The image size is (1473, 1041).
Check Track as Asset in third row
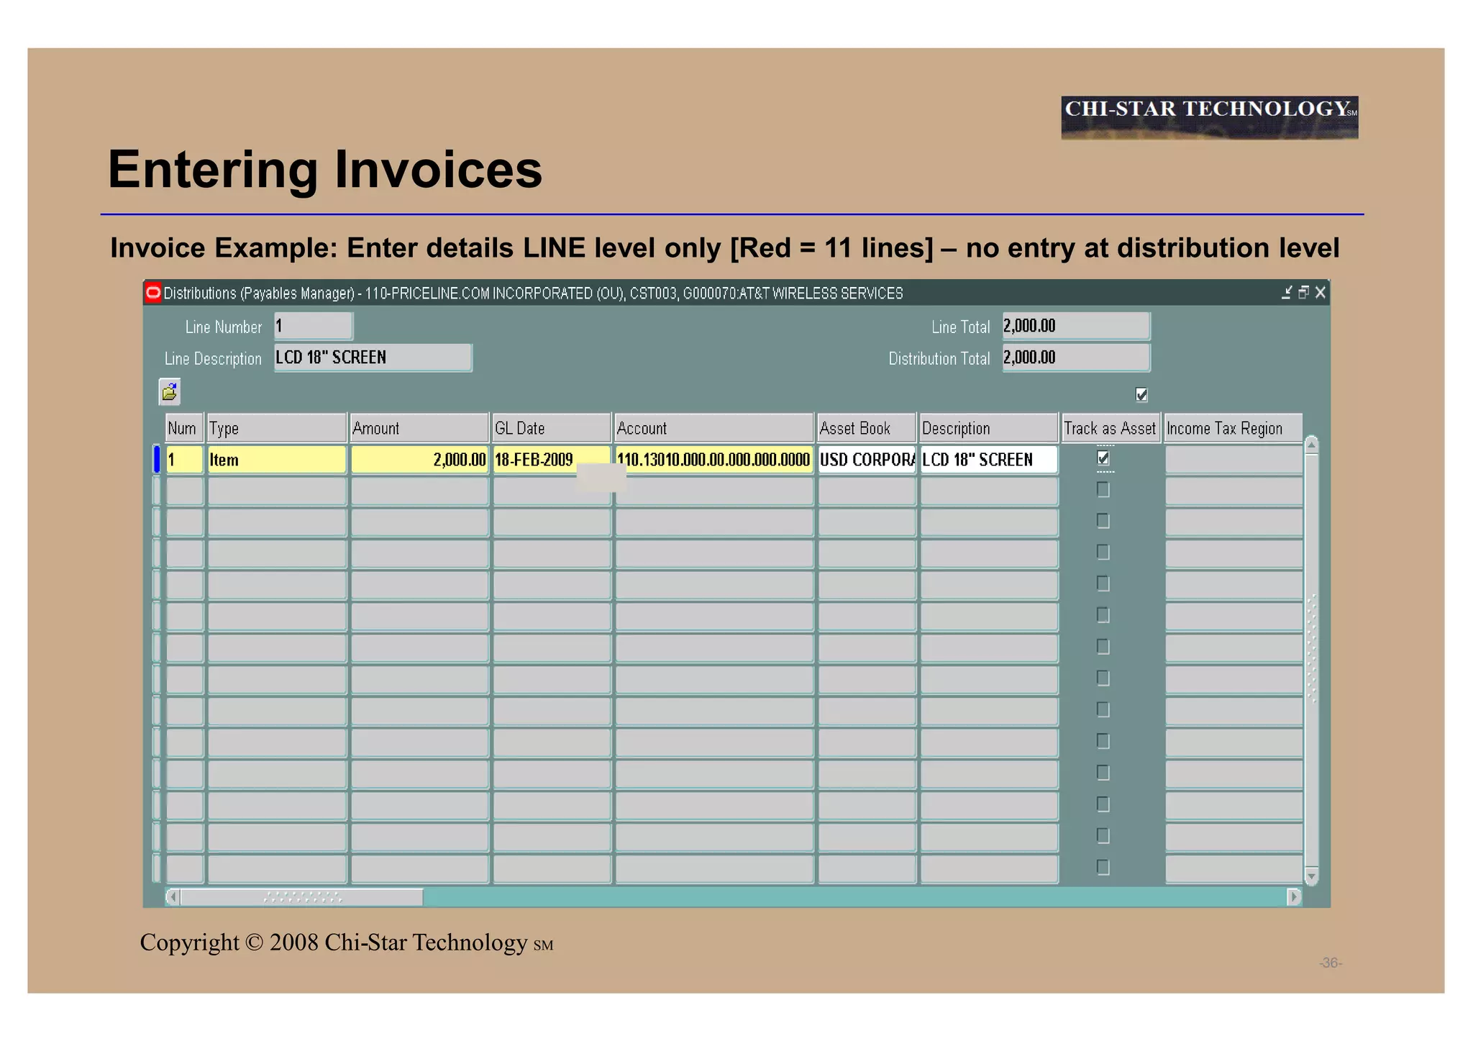1103,521
